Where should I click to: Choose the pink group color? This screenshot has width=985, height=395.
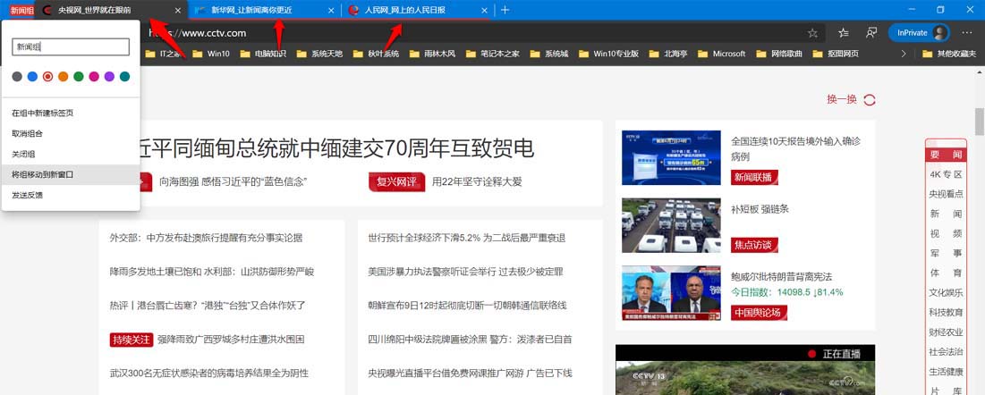tap(94, 77)
